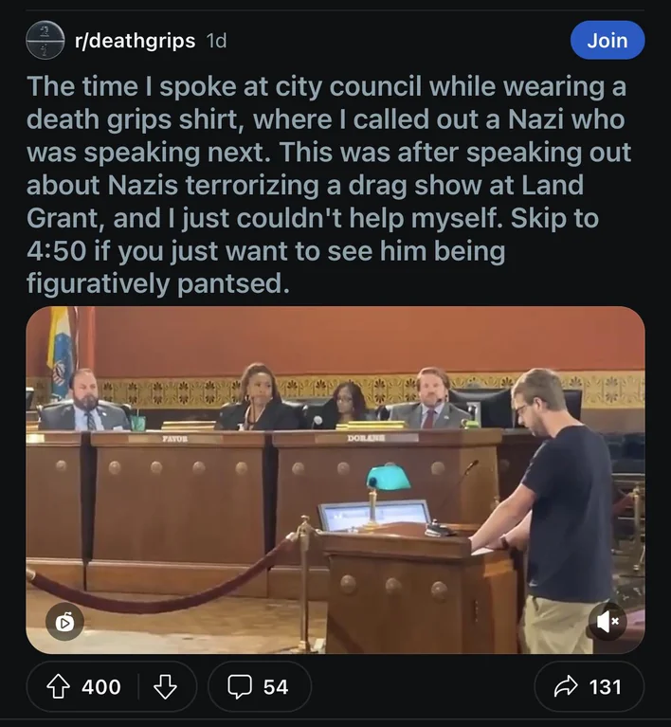Click the 1d post timestamp
Screen dimensions: 671x727
click(217, 40)
